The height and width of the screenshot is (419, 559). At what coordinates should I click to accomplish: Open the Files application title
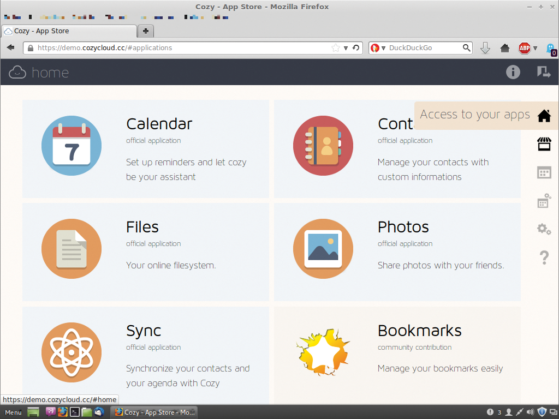(x=142, y=227)
